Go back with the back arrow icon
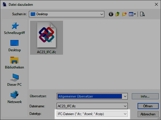This screenshot has height=120, width=161. tap(111, 14)
